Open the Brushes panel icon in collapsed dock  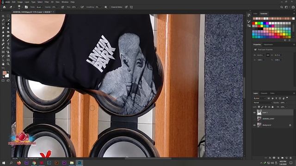(x=249, y=22)
